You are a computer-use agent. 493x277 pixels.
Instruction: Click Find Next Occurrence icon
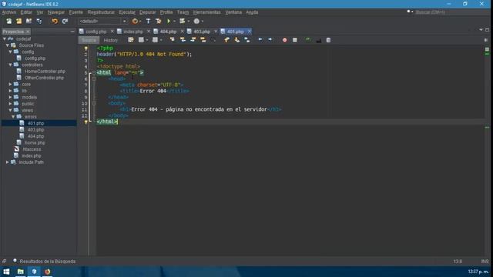193,40
